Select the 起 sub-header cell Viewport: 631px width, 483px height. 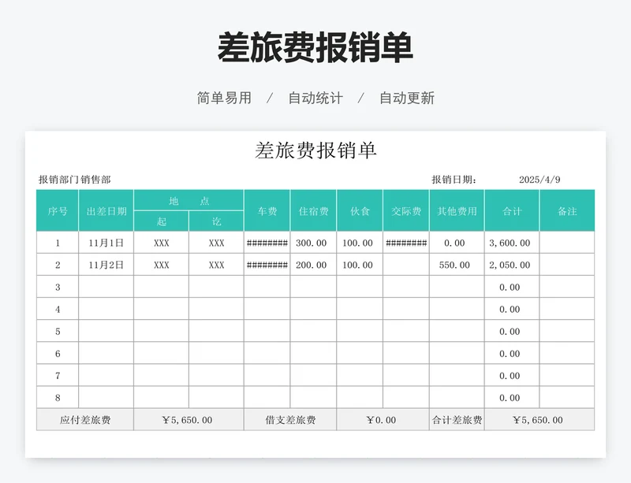click(162, 221)
